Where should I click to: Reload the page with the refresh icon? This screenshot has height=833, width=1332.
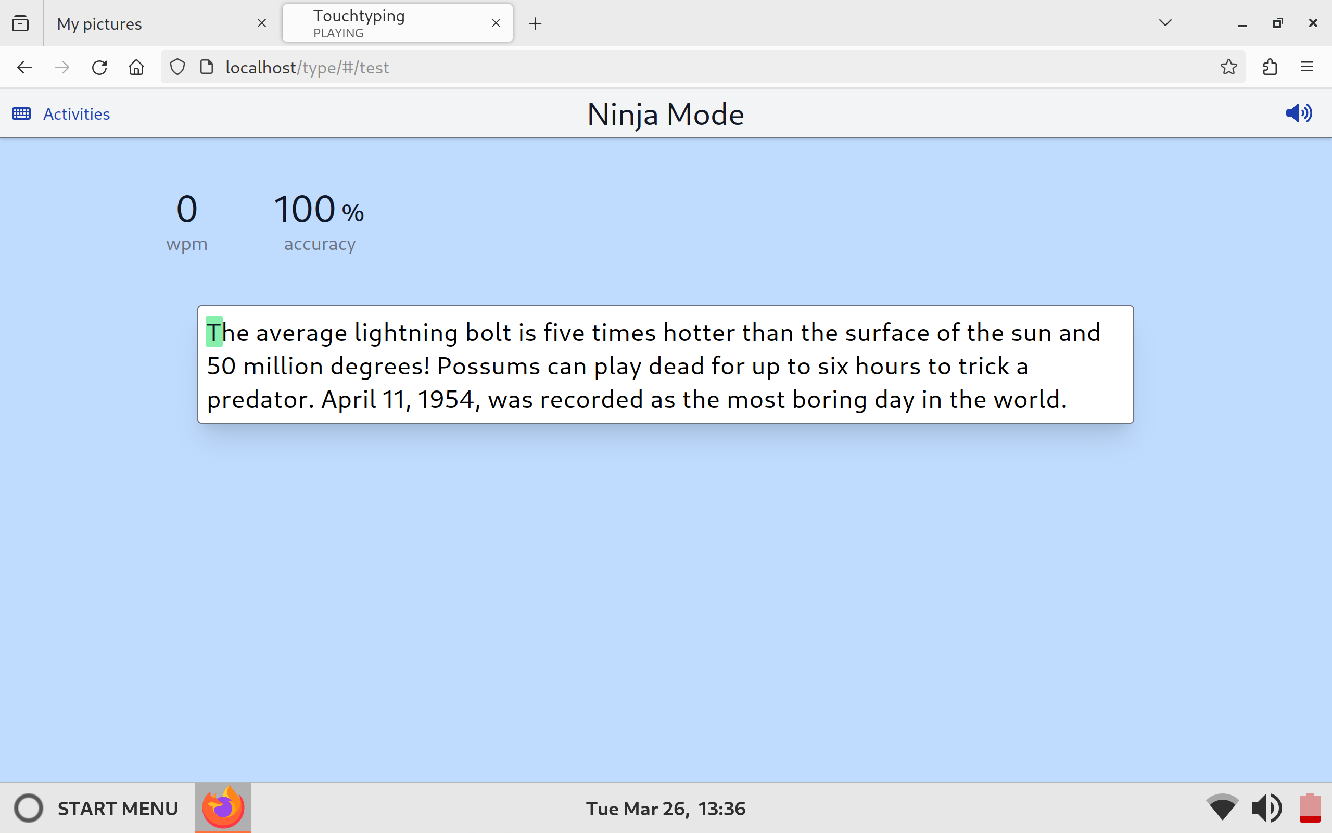[99, 67]
